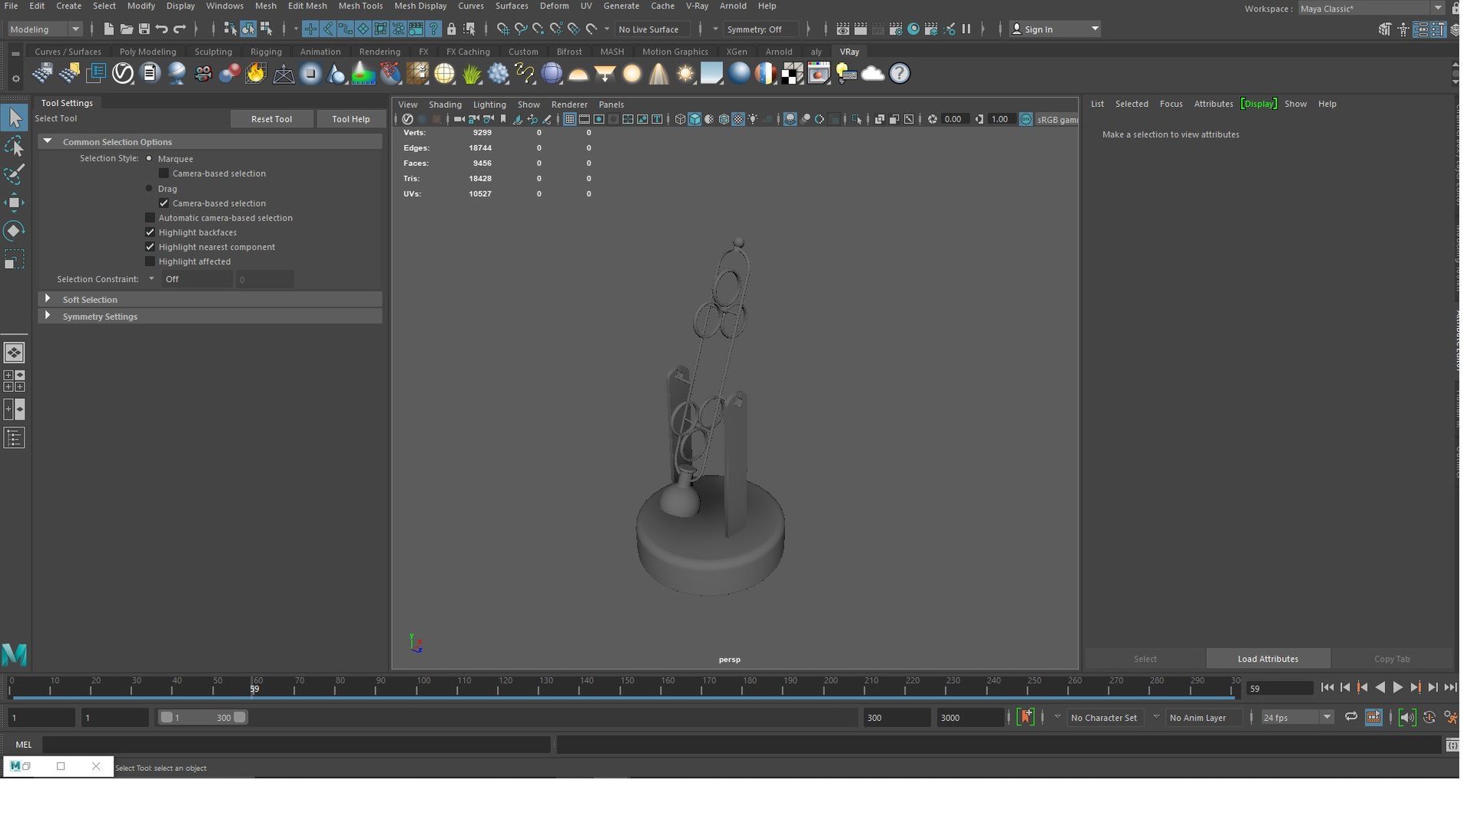Select the arrow Select tool in toolbox
Viewport: 1465px width, 830px height.
pyautogui.click(x=14, y=118)
